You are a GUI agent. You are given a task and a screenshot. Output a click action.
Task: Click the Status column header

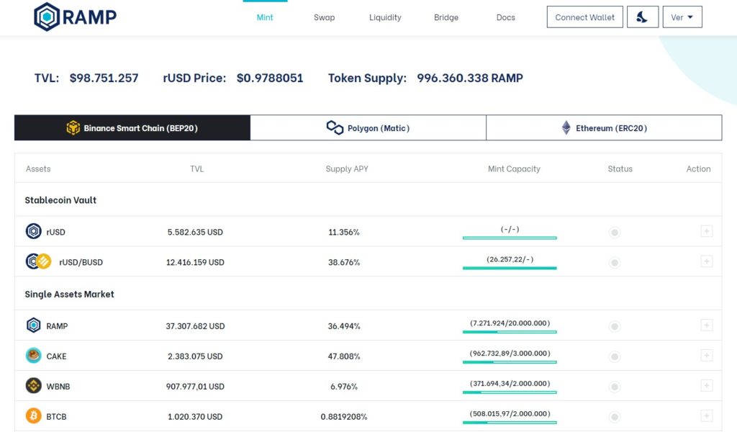(x=620, y=168)
